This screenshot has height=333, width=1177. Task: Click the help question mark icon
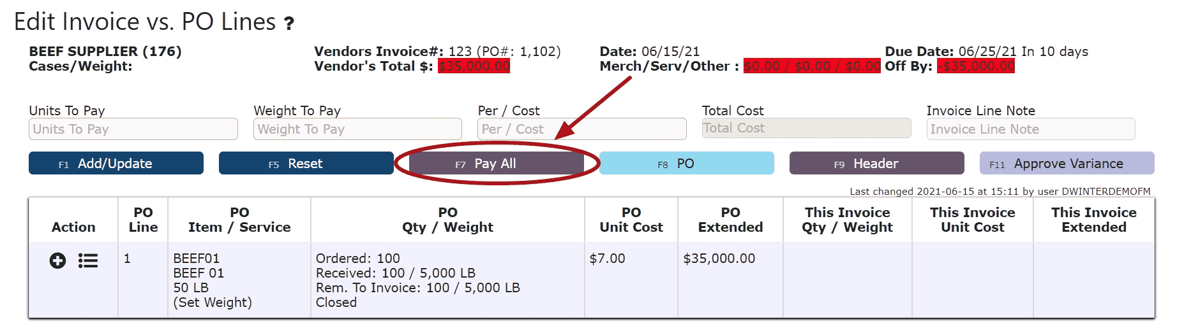pyautogui.click(x=289, y=24)
